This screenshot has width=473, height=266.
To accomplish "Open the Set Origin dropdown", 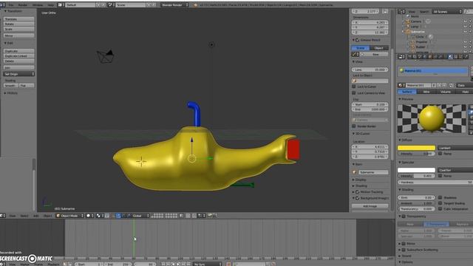I will pyautogui.click(x=18, y=74).
